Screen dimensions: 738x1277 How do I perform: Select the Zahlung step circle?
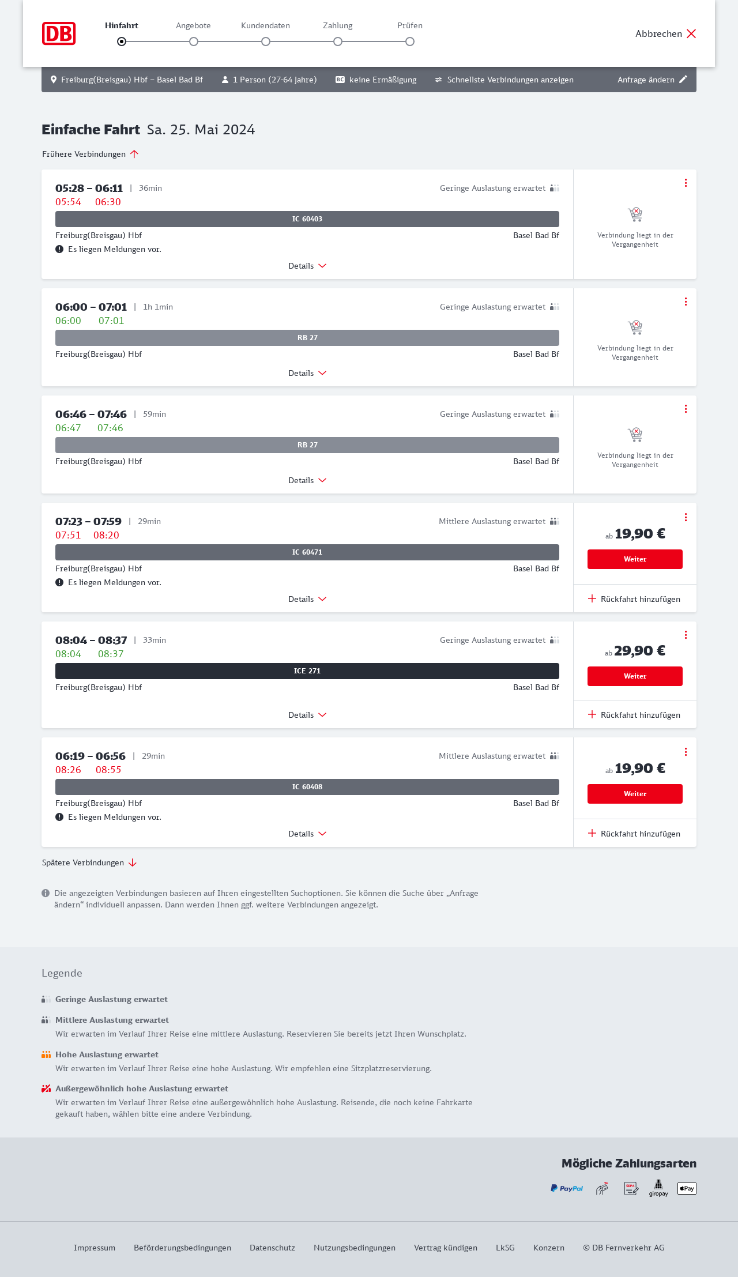coord(338,42)
